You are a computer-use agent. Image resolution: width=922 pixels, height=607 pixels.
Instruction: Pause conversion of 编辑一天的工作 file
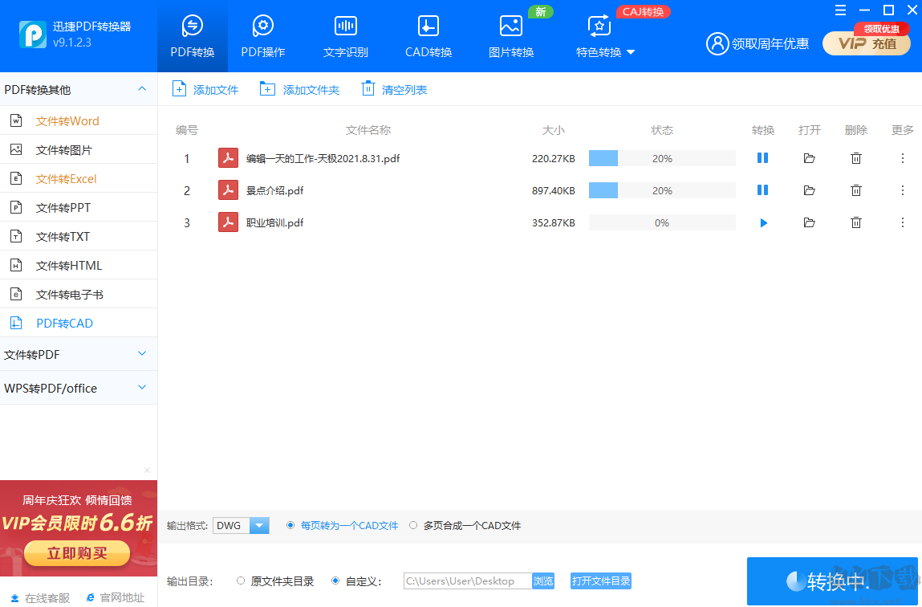coord(762,158)
